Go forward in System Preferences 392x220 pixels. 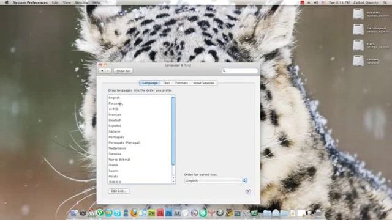pos(108,71)
